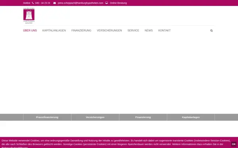
Task: Open the Online-Beratung link
Action: (118, 3)
